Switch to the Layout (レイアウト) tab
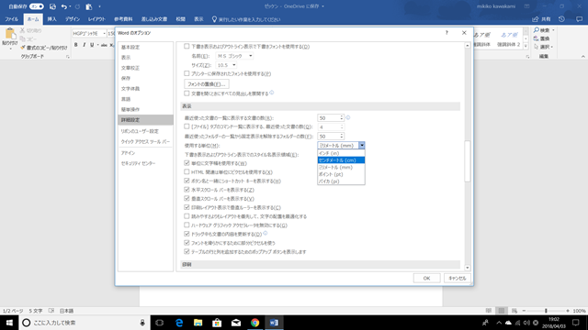 [x=96, y=19]
